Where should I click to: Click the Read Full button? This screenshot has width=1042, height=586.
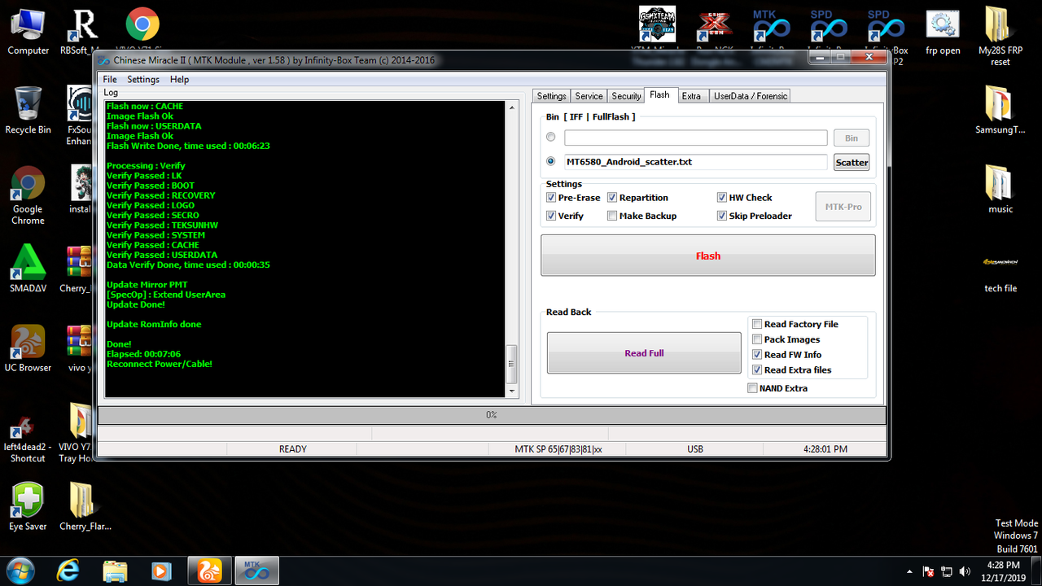(x=644, y=353)
